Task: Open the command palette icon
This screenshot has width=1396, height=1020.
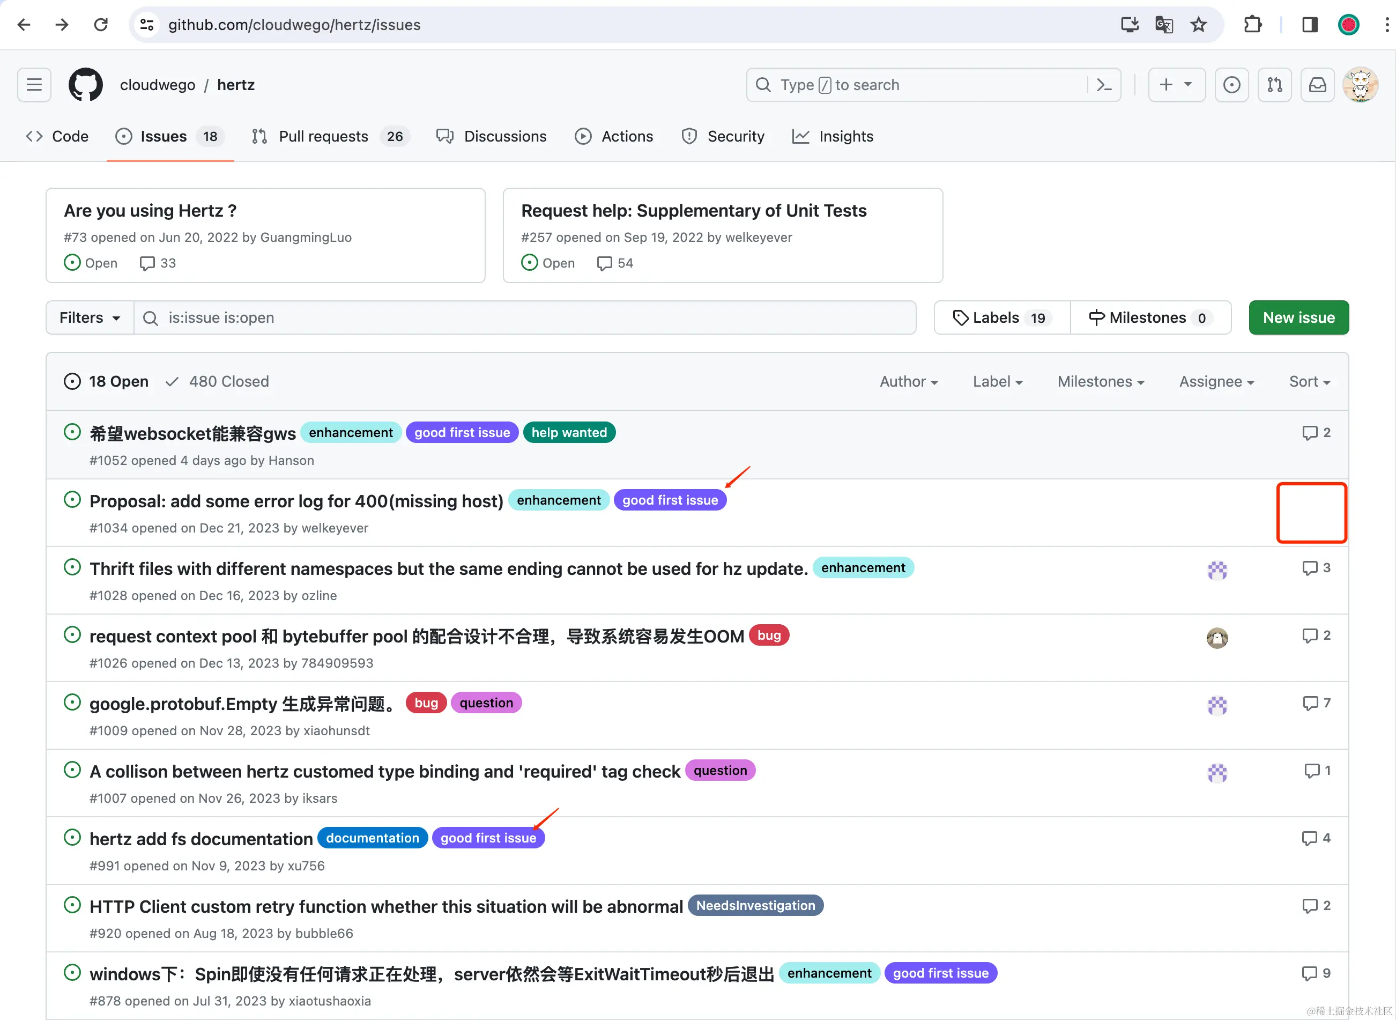Action: point(1104,85)
